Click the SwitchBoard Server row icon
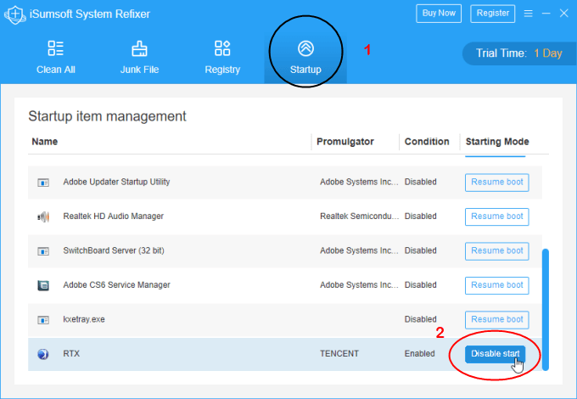This screenshot has height=399, width=577. click(x=43, y=251)
